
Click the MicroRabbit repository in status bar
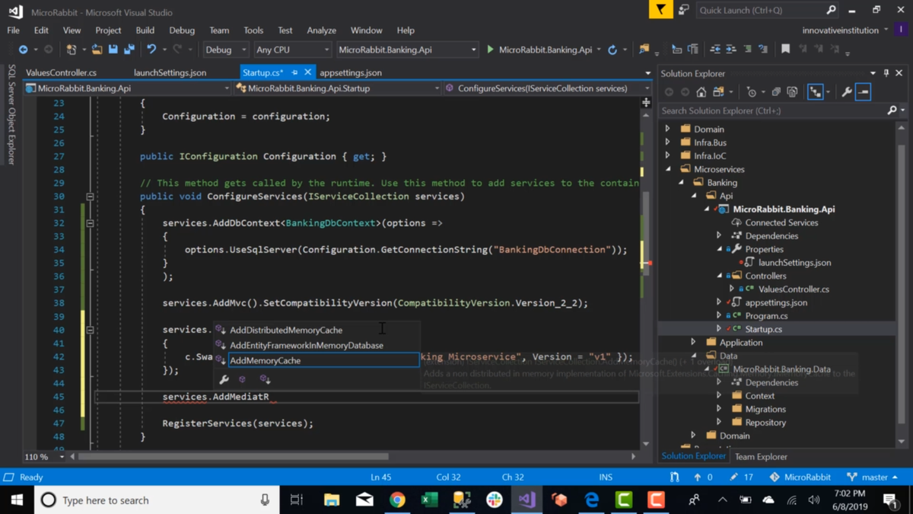[800, 477]
